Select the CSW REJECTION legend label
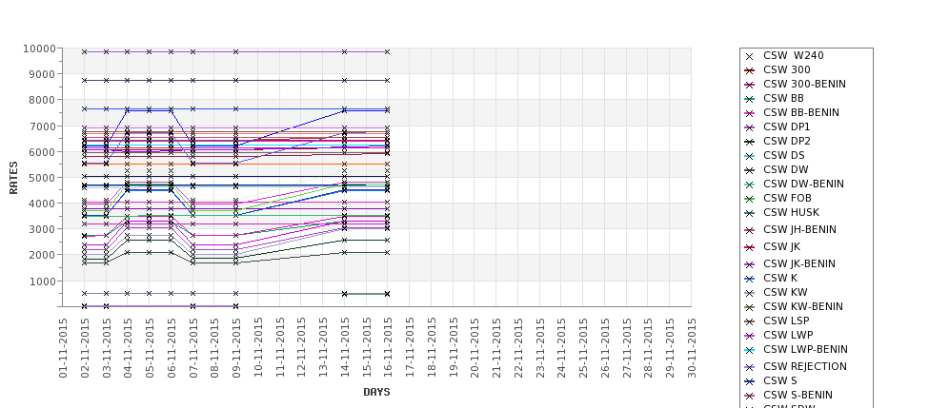Image resolution: width=929 pixels, height=408 pixels. pyautogui.click(x=804, y=366)
